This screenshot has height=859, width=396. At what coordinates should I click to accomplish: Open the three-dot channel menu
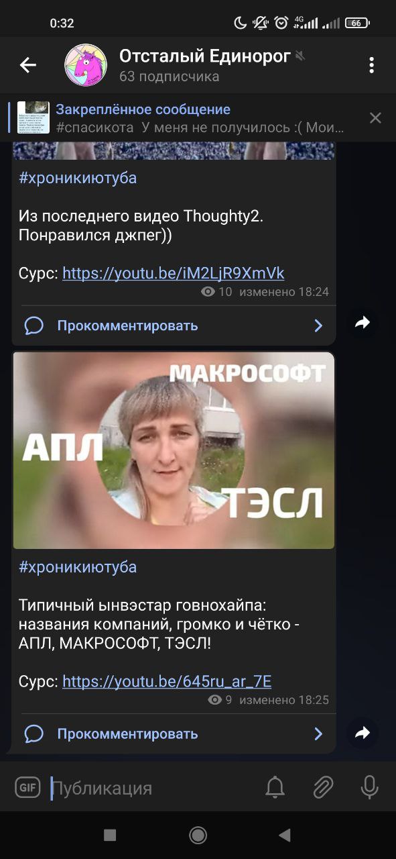371,65
